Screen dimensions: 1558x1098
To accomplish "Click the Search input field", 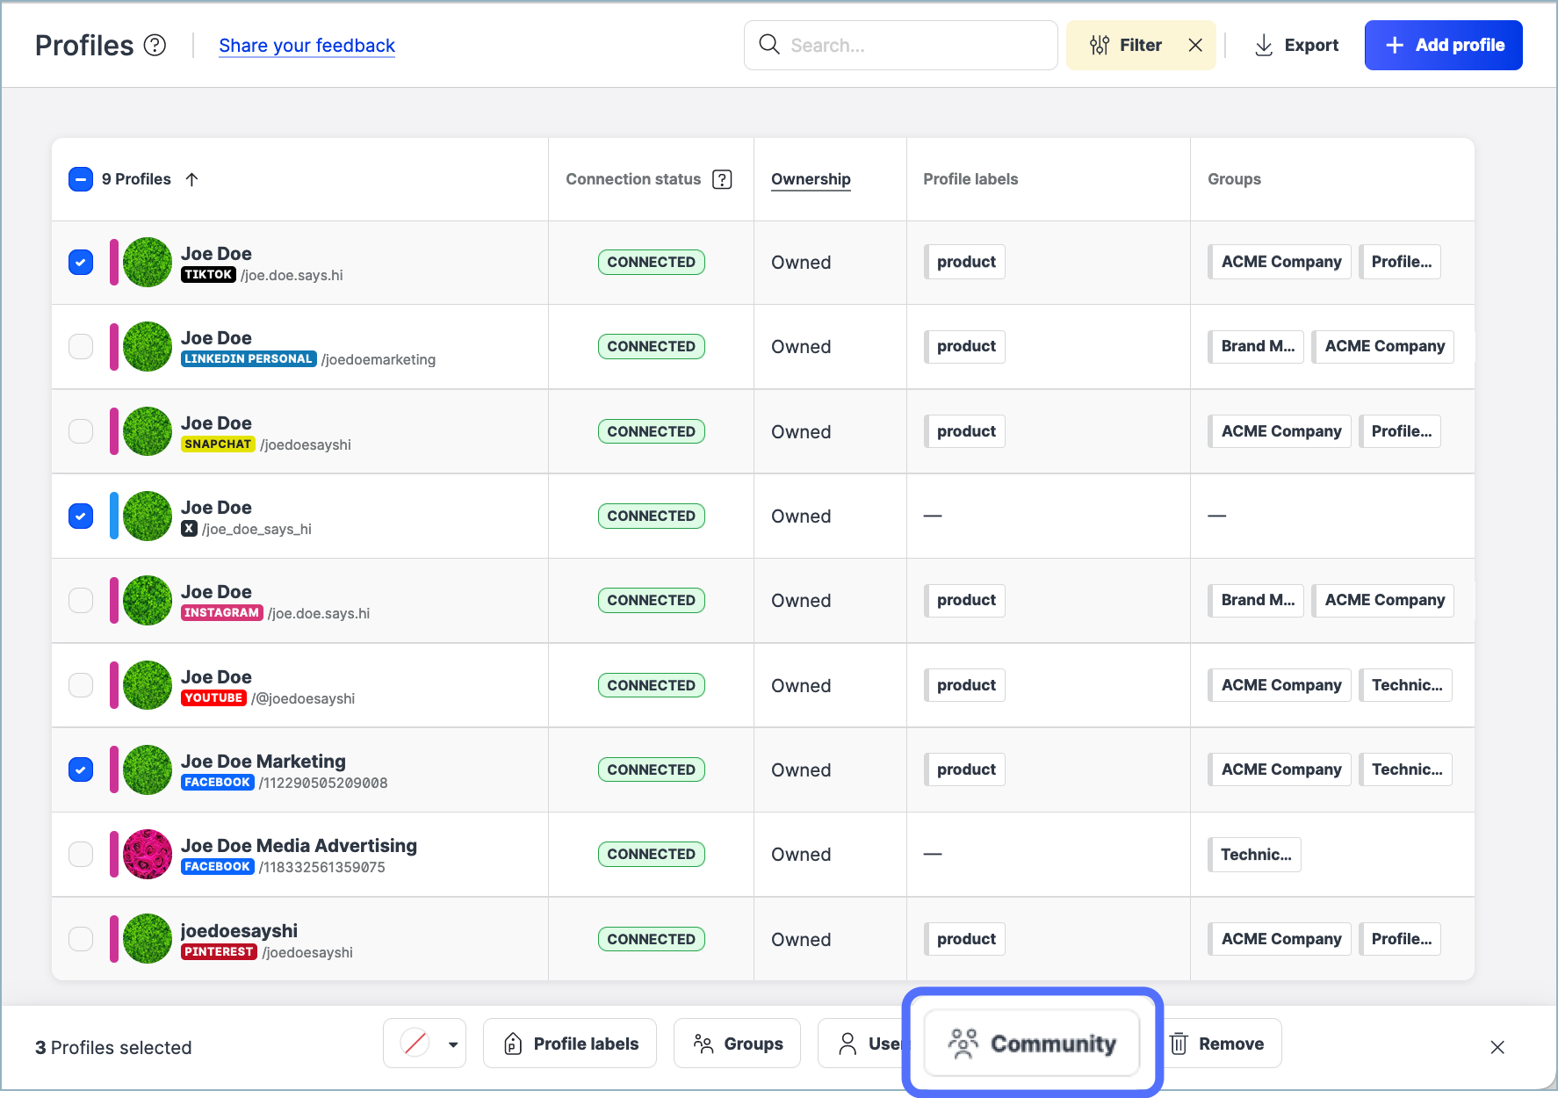I will (x=913, y=45).
